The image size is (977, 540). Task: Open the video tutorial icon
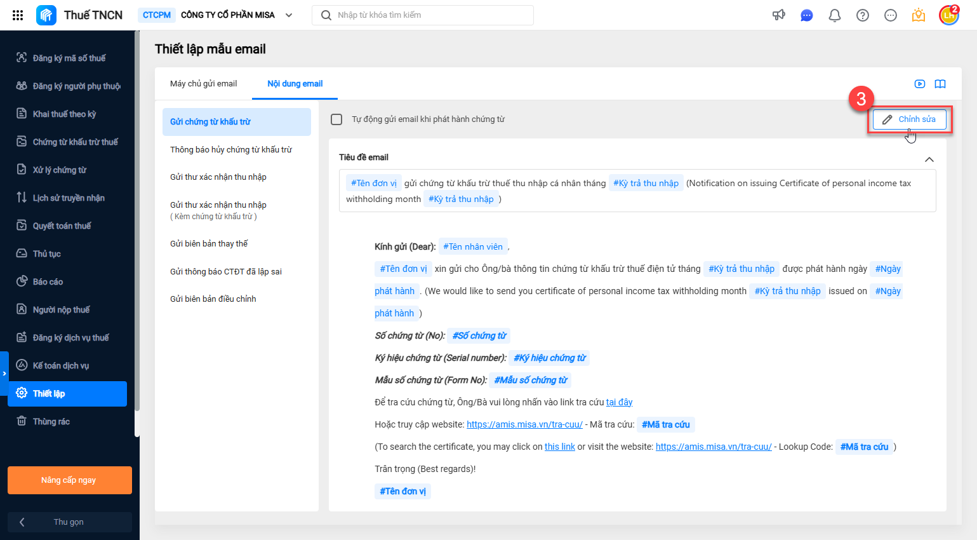point(920,84)
